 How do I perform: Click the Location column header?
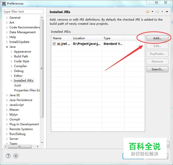coord(87,38)
